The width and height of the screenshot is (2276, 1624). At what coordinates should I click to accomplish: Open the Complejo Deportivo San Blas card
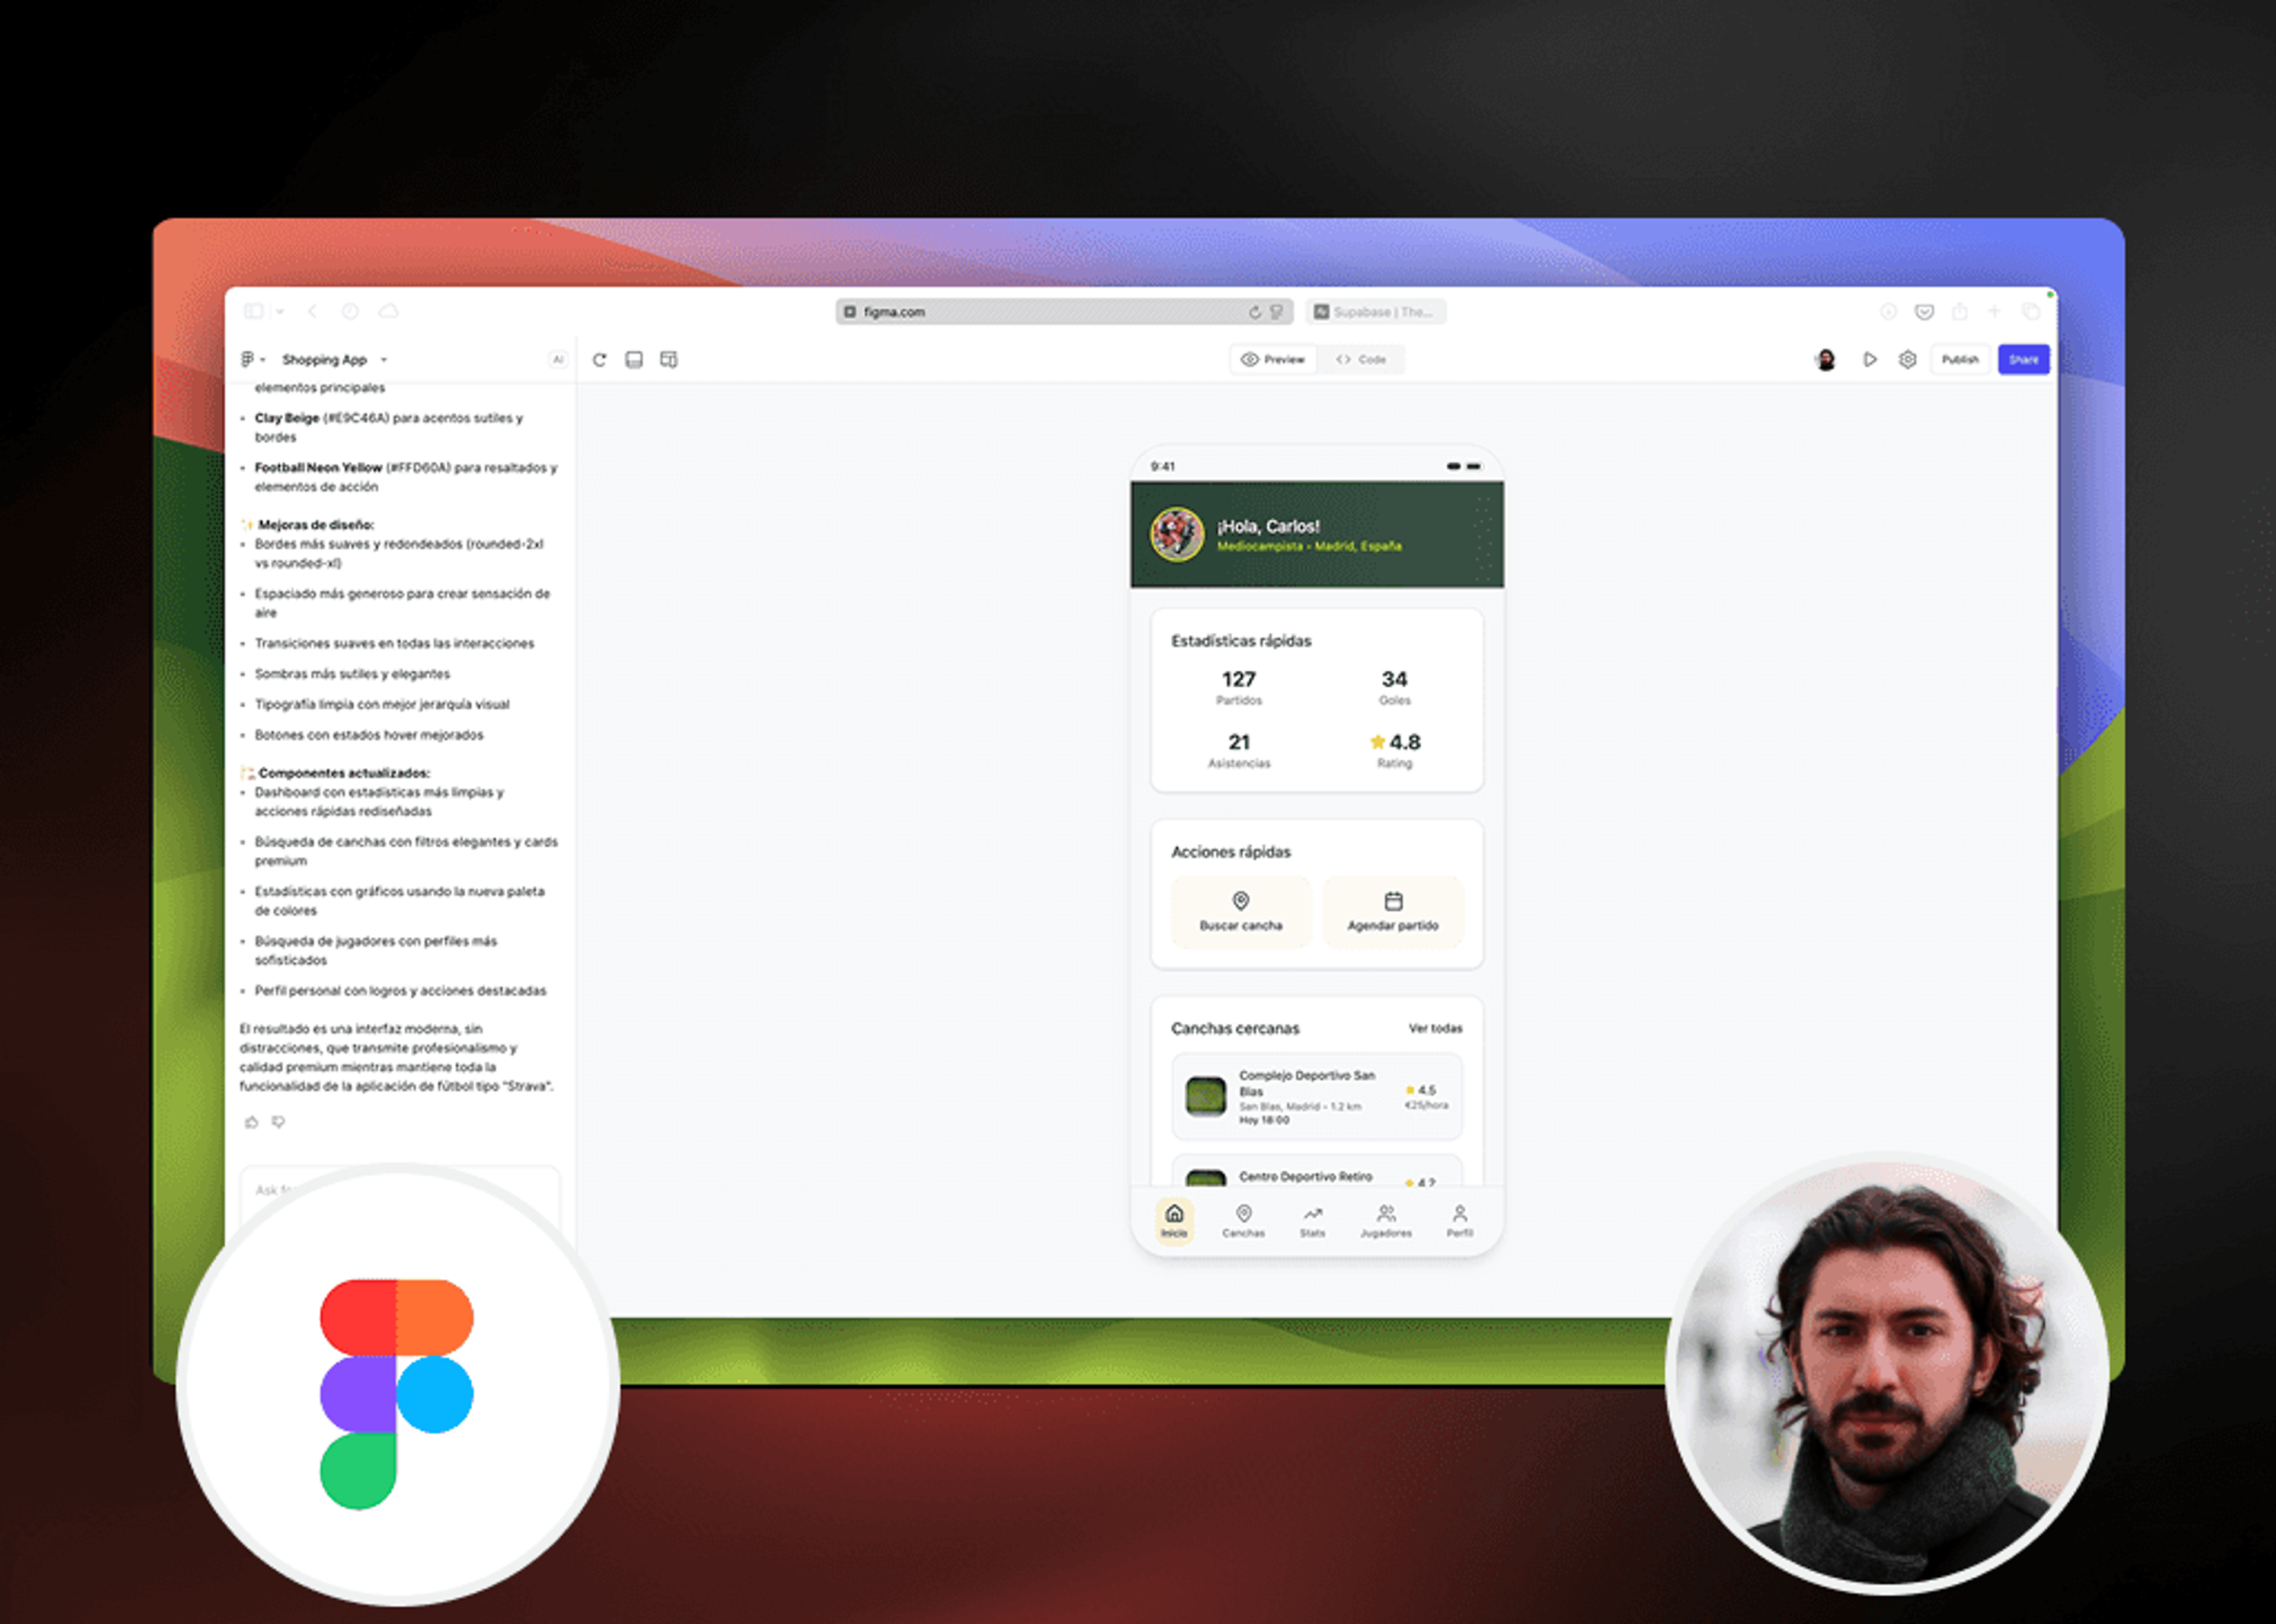click(x=1316, y=1097)
